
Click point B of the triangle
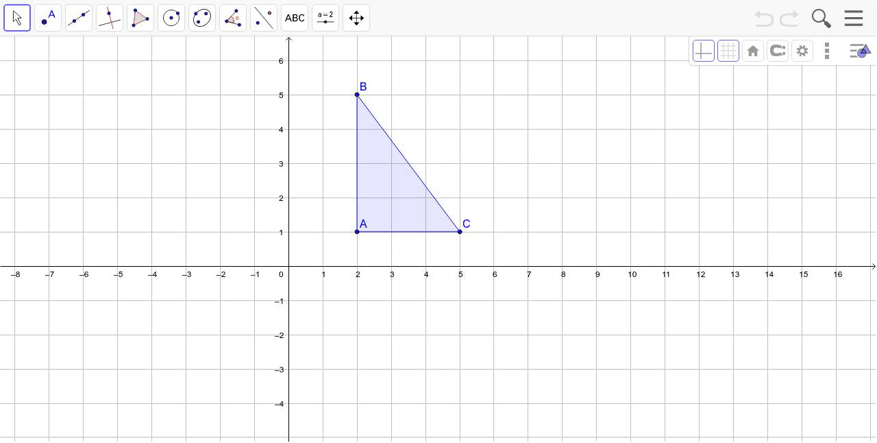tap(357, 95)
